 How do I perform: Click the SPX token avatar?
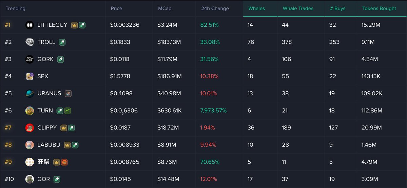tap(30, 76)
